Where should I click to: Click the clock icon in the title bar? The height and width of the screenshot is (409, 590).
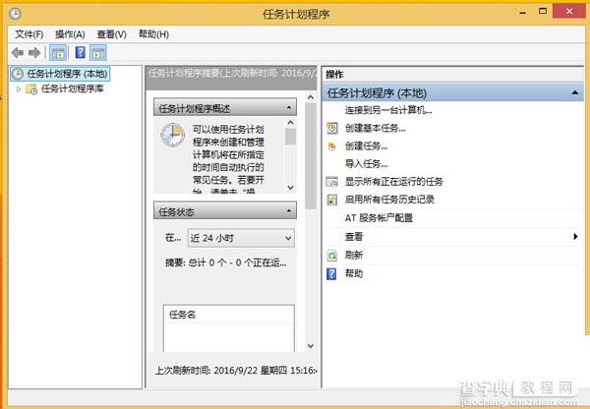[16, 14]
